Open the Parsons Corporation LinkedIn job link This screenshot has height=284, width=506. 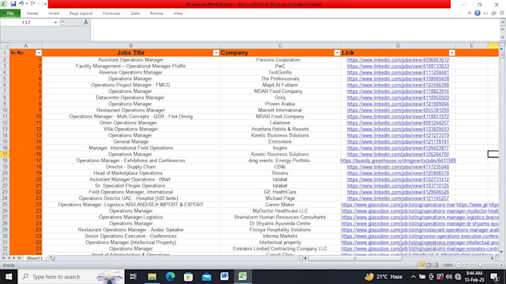[x=397, y=59]
